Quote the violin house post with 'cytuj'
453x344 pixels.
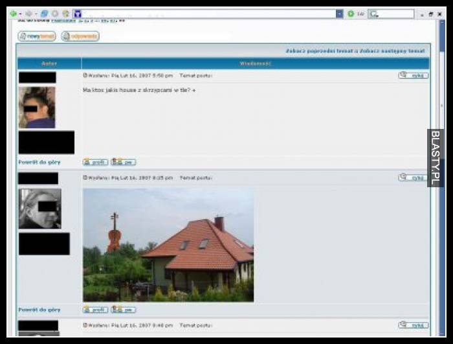414,178
